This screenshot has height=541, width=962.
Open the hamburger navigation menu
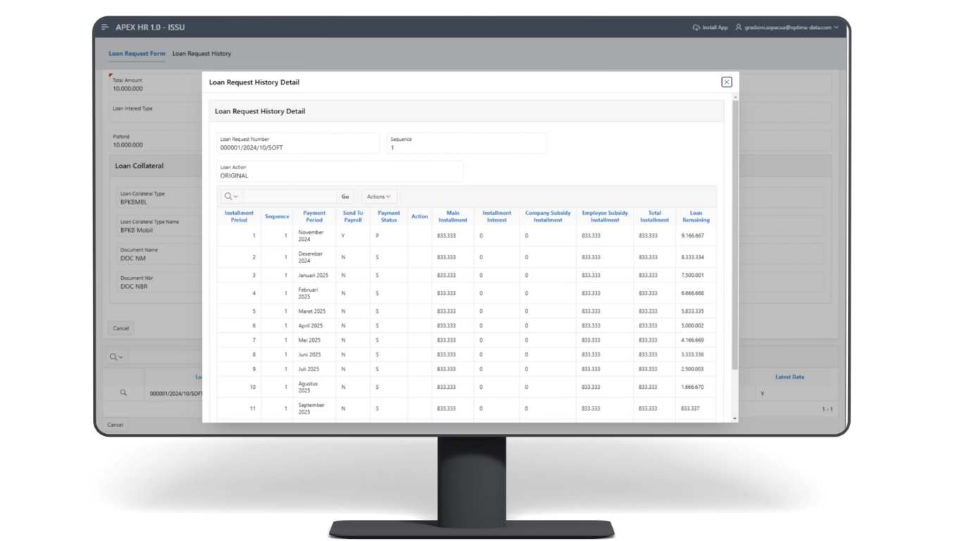105,27
